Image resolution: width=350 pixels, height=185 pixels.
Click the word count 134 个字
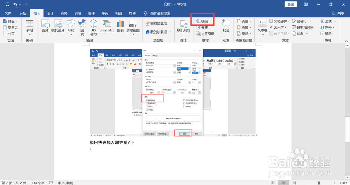click(x=38, y=183)
